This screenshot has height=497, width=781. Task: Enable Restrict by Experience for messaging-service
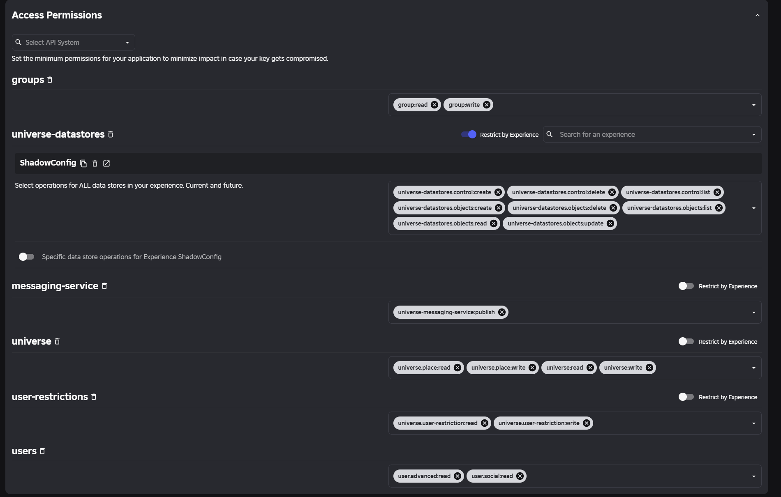pyautogui.click(x=686, y=286)
